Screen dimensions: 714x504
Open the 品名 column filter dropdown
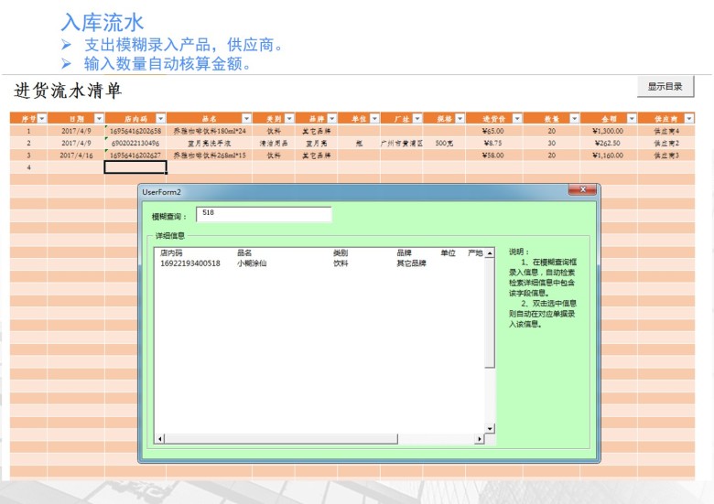pos(246,119)
